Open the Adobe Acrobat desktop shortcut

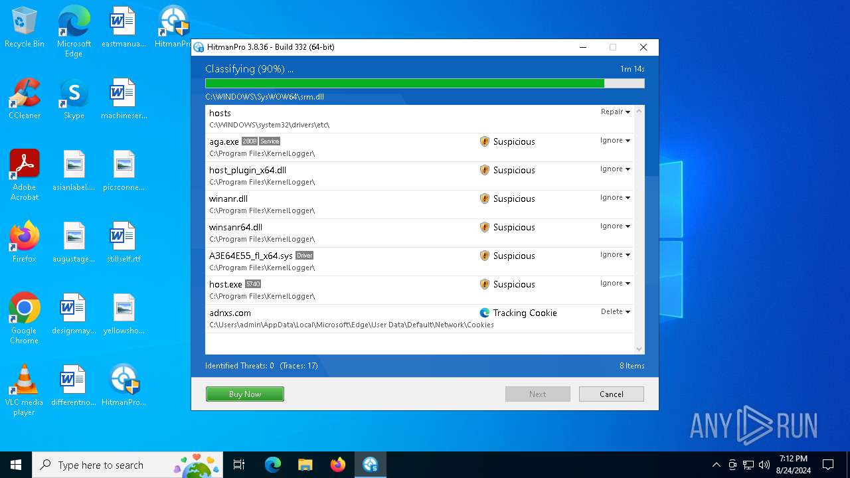coord(25,175)
